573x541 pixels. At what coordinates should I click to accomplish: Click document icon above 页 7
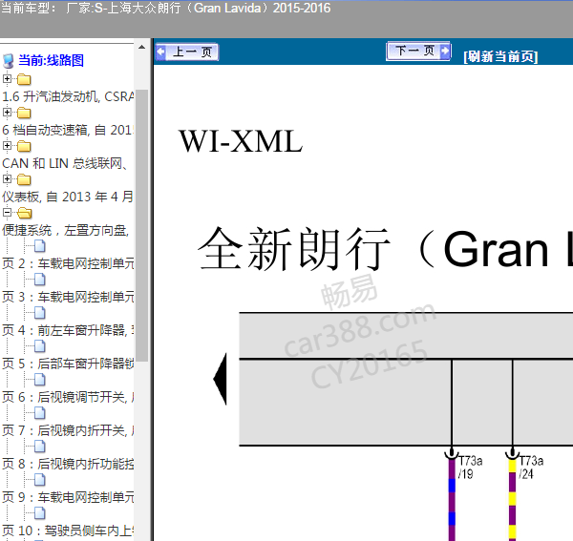click(x=40, y=413)
